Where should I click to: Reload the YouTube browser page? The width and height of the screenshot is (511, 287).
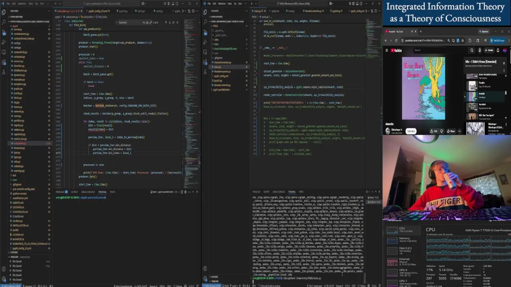point(396,40)
